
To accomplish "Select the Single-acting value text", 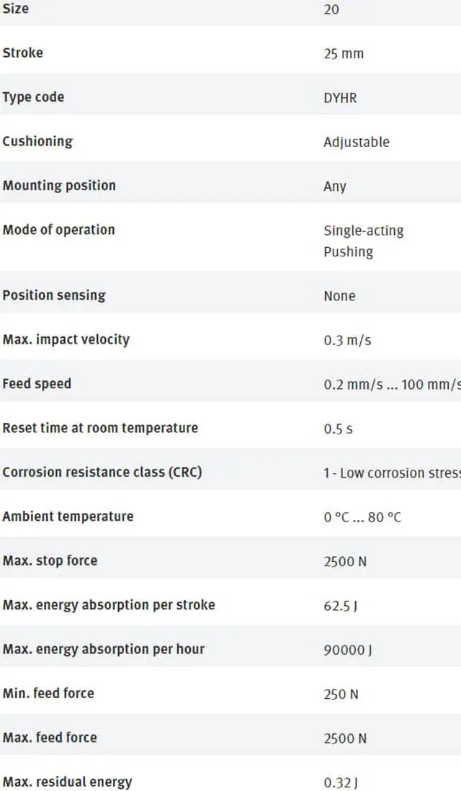I will click(363, 231).
